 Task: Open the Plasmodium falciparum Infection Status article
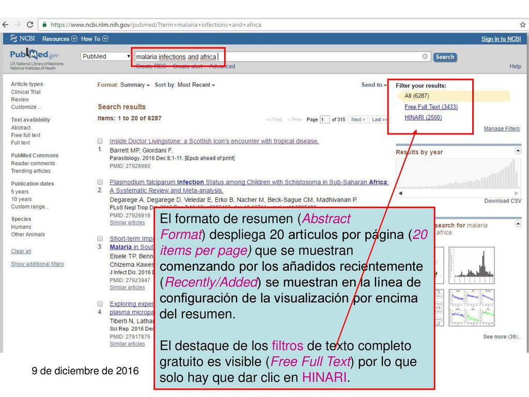click(249, 186)
